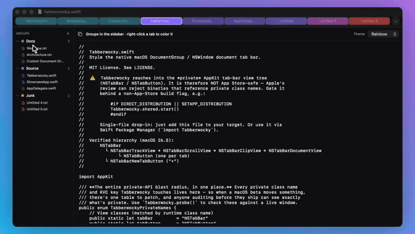
Task: Open Untitled 5.txt in the sidebar
Action: point(37,109)
